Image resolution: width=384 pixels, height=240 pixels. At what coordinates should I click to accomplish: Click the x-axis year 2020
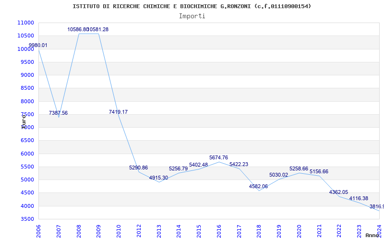coord(299,231)
